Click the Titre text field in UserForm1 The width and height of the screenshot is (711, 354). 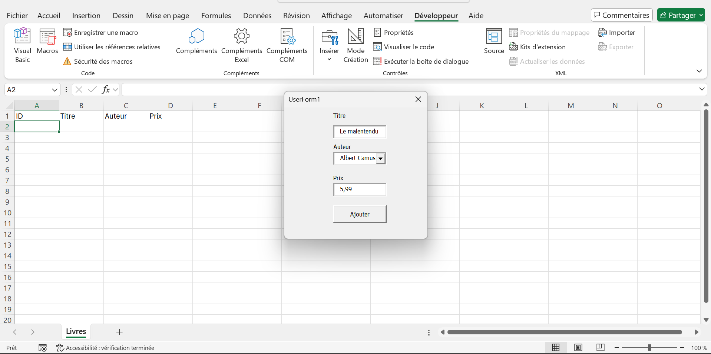click(360, 132)
